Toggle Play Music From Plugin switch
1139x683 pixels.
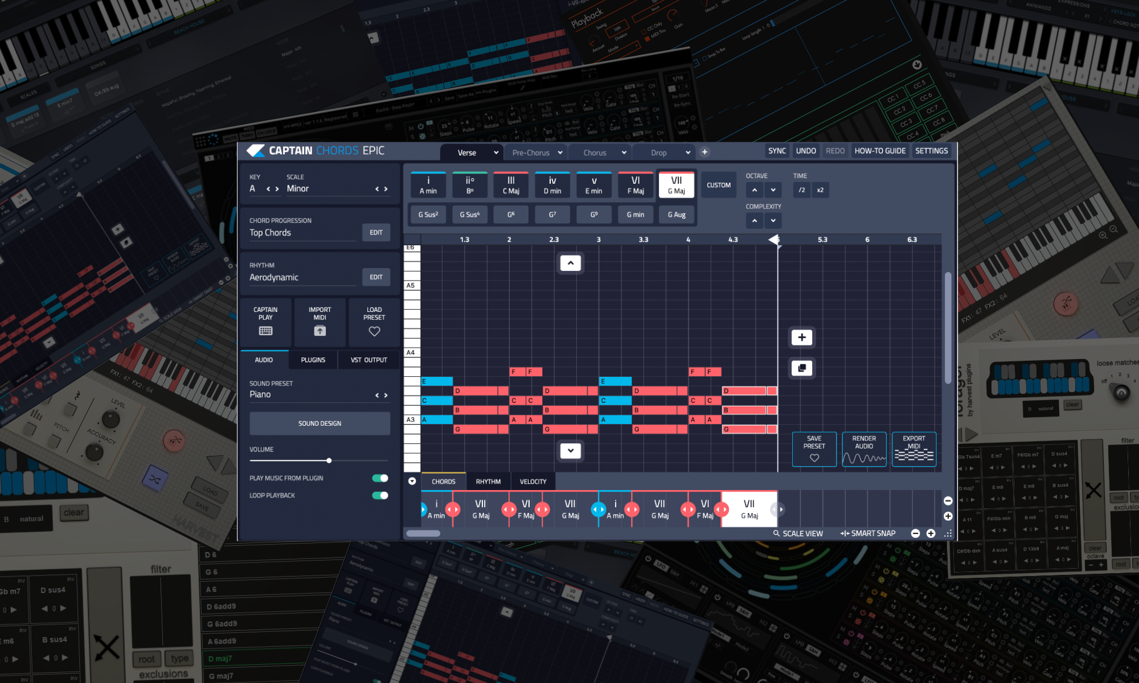tap(380, 478)
